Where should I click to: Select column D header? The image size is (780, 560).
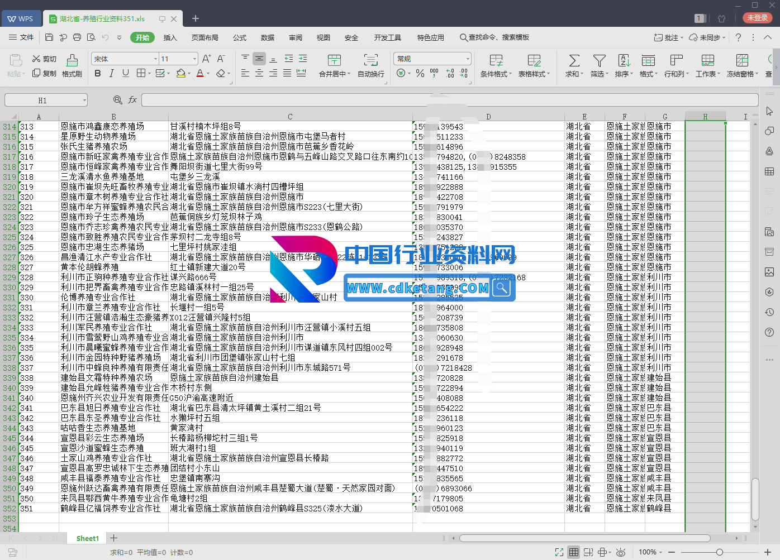488,117
